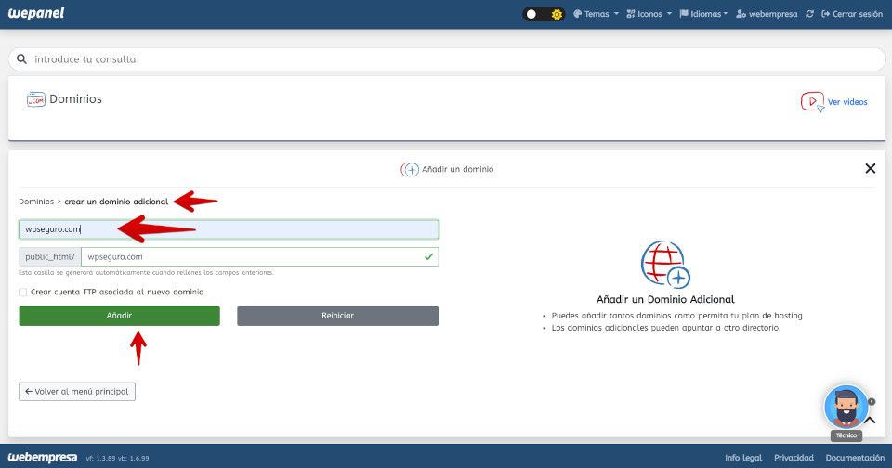892x468 pixels.
Task: Click the Webempresa footer logo
Action: click(x=43, y=457)
